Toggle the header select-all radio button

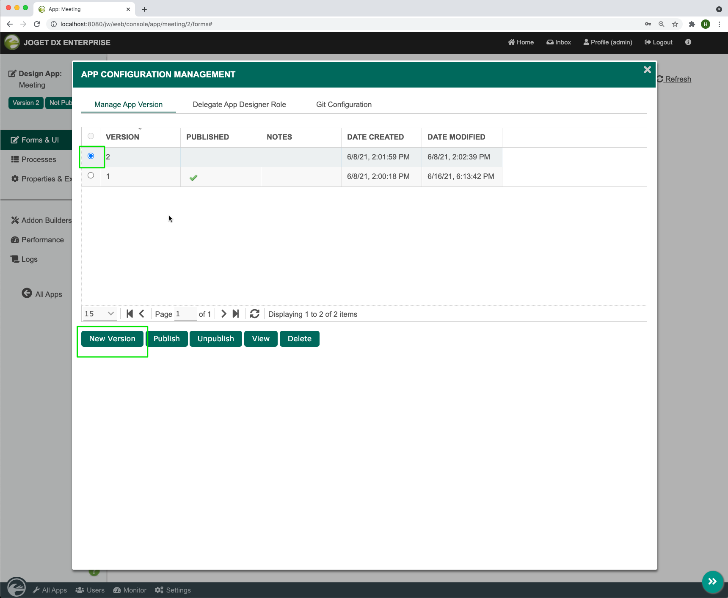91,136
